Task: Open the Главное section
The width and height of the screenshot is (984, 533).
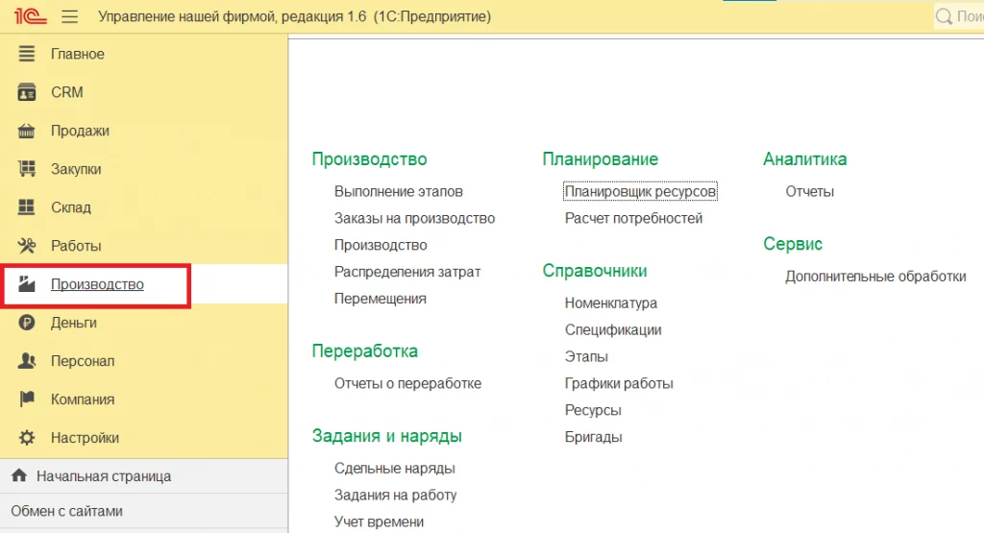Action: click(x=78, y=54)
